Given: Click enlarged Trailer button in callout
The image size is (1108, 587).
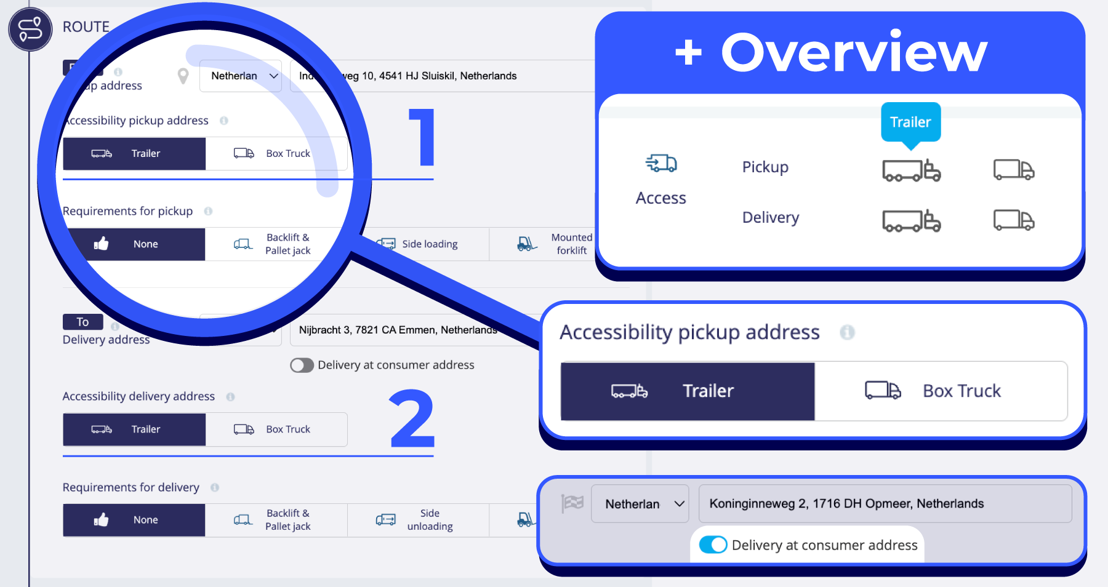Looking at the screenshot, I should click(688, 391).
